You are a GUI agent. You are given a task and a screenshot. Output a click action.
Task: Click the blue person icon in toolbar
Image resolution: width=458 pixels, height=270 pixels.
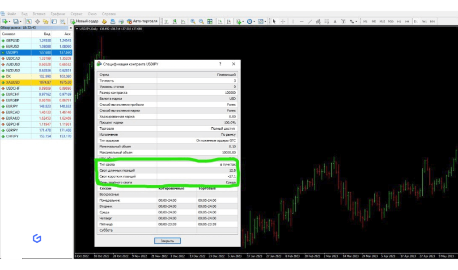coord(113,21)
